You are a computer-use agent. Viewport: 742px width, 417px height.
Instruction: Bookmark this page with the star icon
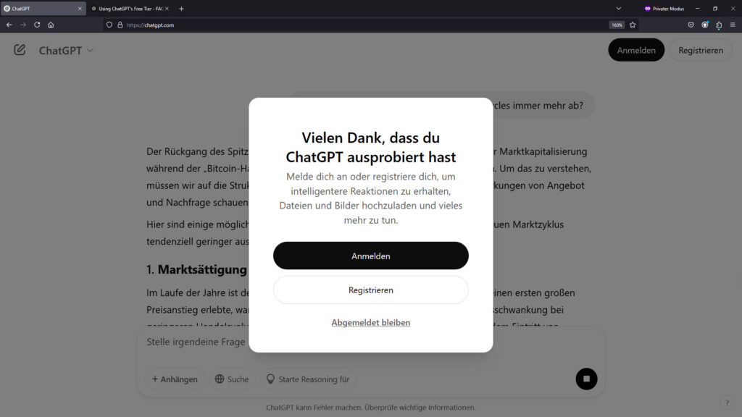pyautogui.click(x=633, y=25)
